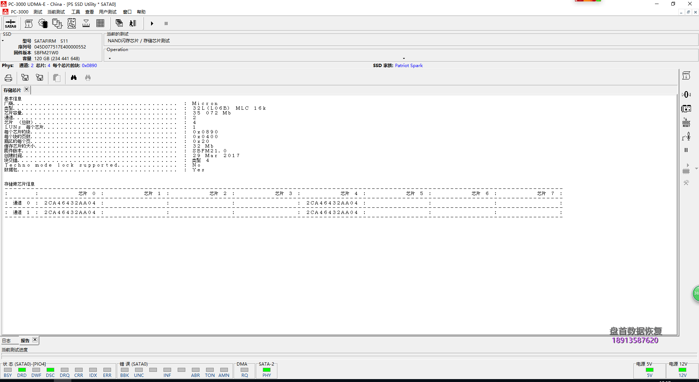Click the 当前测试进度 progress bar
The width and height of the screenshot is (699, 382).
pyautogui.click(x=349, y=355)
